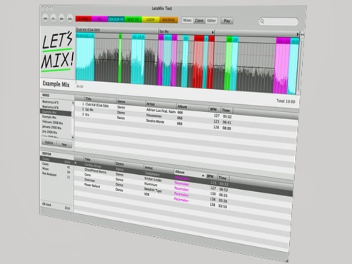Activate the yellow LOOP effect button

pyautogui.click(x=151, y=20)
